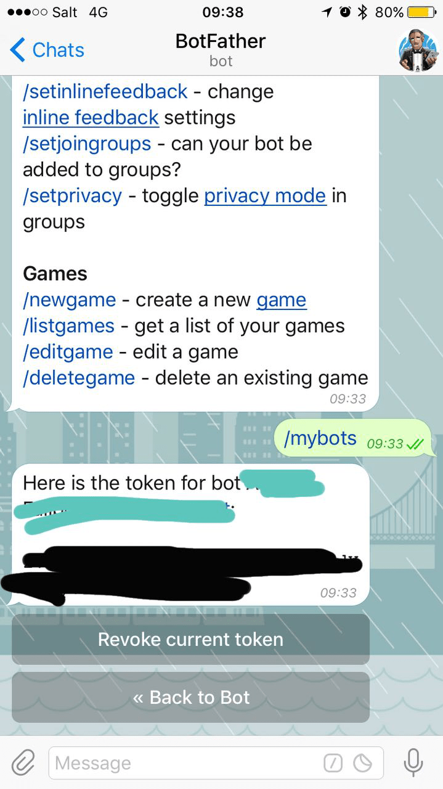
Task: Click the « Back to Bot button
Action: coord(190,697)
